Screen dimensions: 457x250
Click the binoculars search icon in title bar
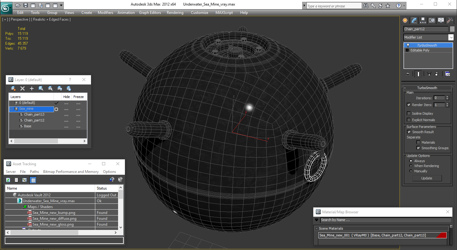(366, 6)
